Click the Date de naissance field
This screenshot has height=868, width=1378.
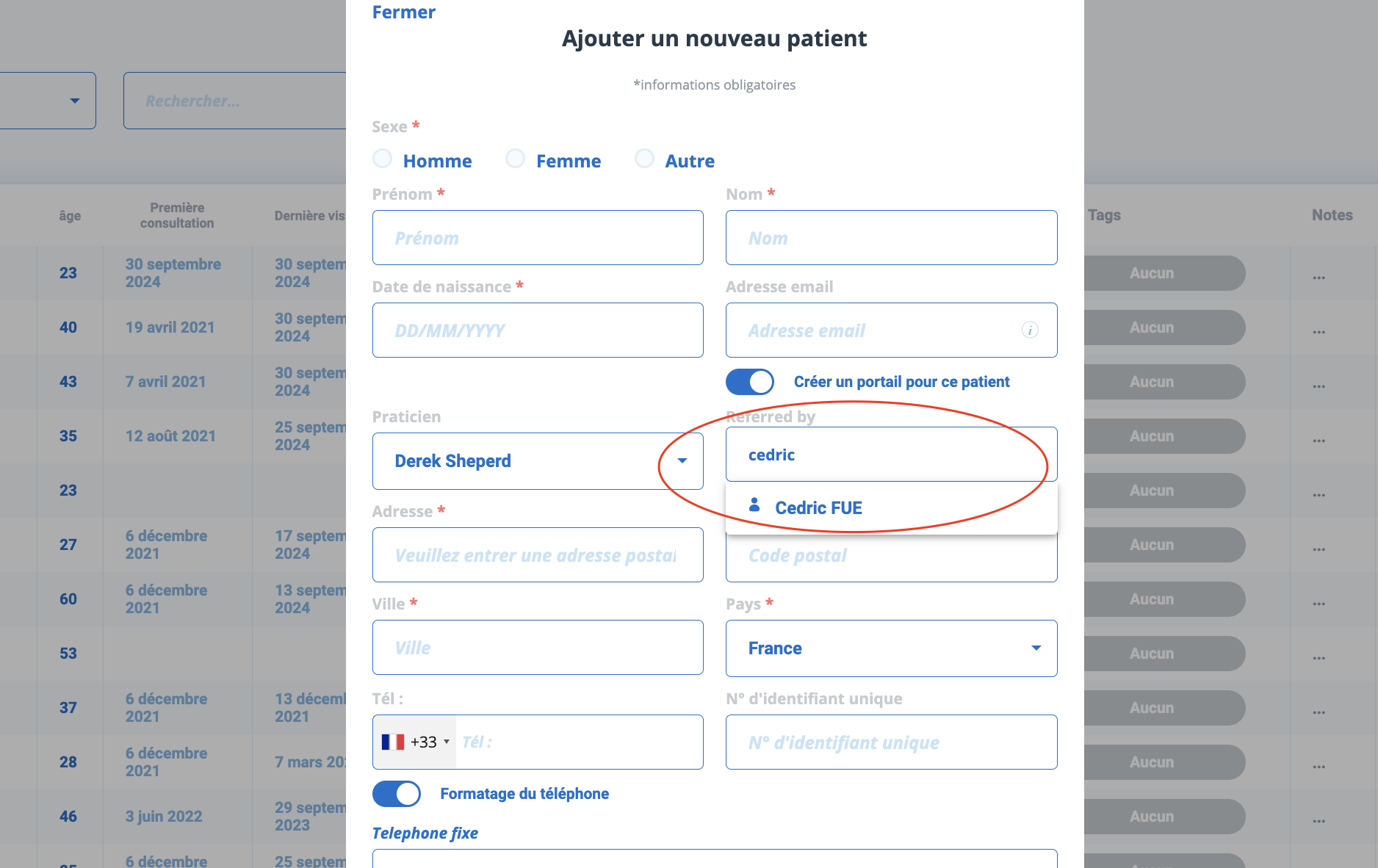click(x=538, y=330)
